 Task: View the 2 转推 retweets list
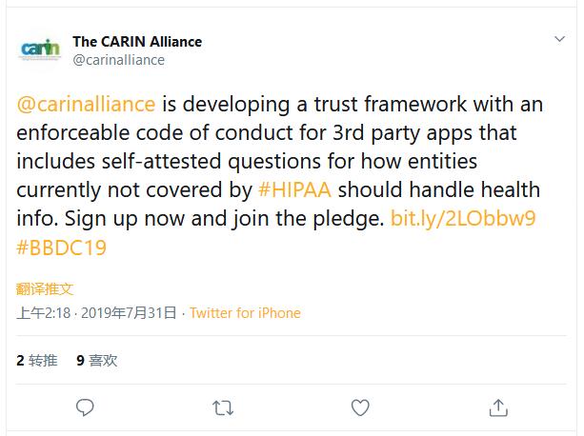(x=37, y=360)
